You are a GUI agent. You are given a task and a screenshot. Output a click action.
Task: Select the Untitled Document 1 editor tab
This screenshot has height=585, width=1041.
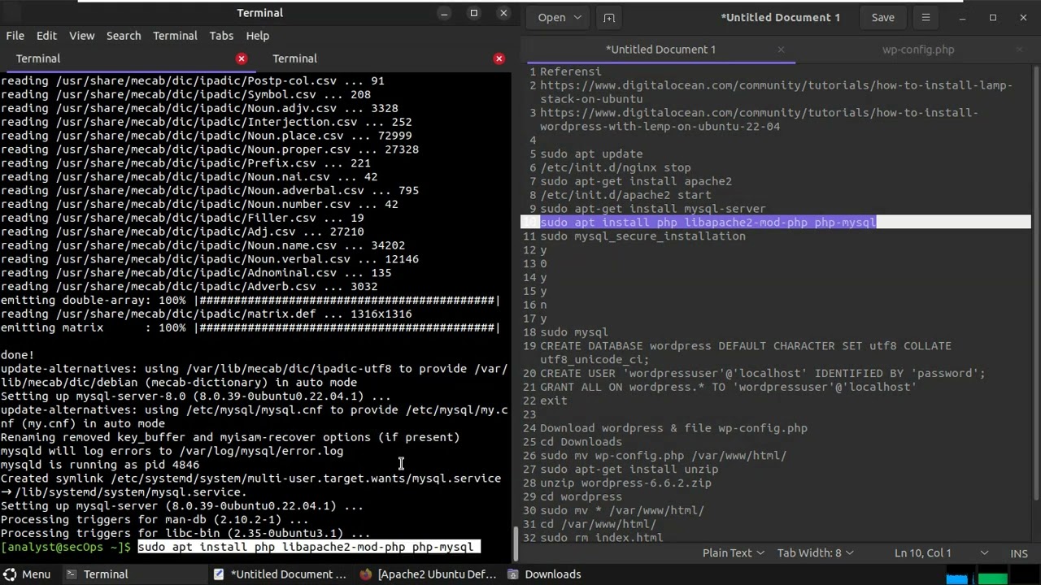(660, 50)
